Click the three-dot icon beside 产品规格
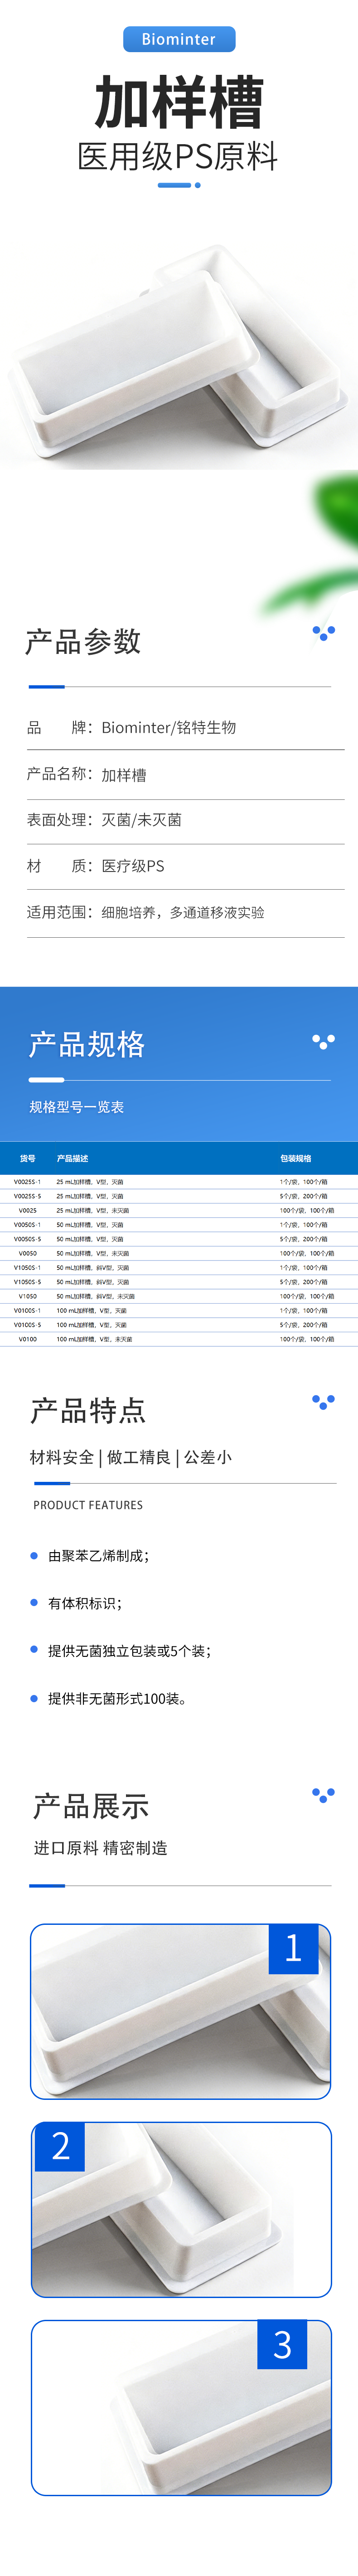The height and width of the screenshot is (2576, 358). click(x=323, y=1041)
